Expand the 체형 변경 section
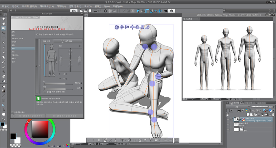This screenshot has width=276, height=148. click(x=46, y=41)
